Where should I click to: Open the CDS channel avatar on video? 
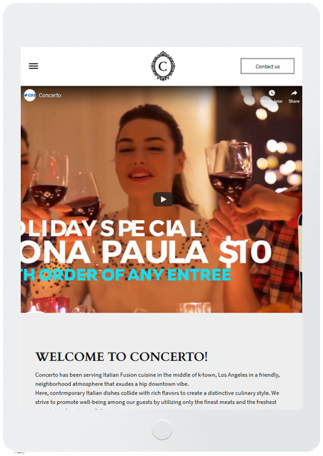(x=30, y=95)
